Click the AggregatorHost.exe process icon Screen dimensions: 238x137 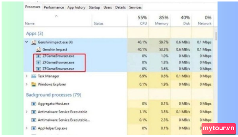click(x=34, y=104)
